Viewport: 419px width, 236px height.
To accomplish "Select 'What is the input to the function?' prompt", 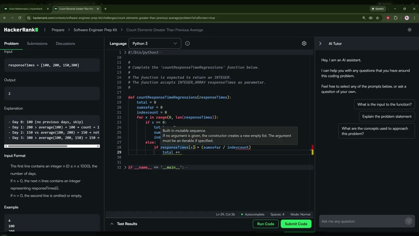I will 384,105.
